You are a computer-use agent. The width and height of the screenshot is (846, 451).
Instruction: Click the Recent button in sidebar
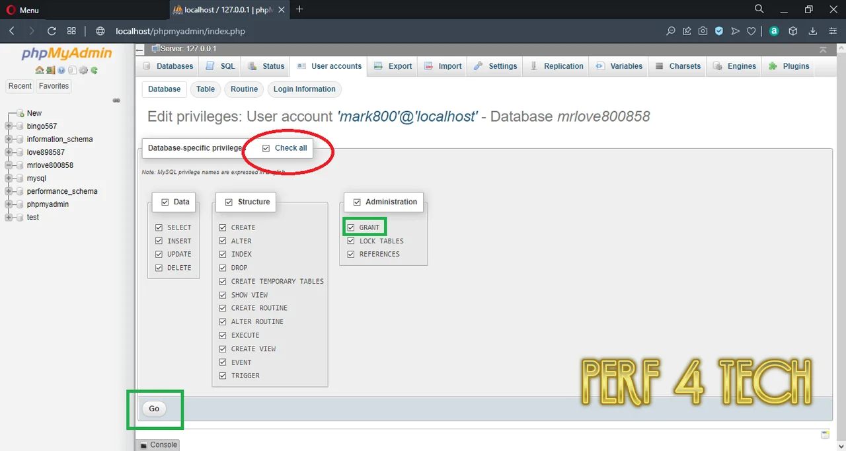(20, 86)
